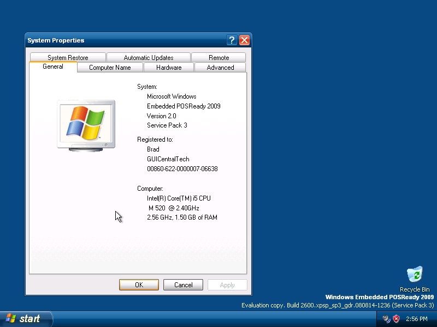
Task: Open the Recycle Bin desktop icon
Action: pos(415,278)
